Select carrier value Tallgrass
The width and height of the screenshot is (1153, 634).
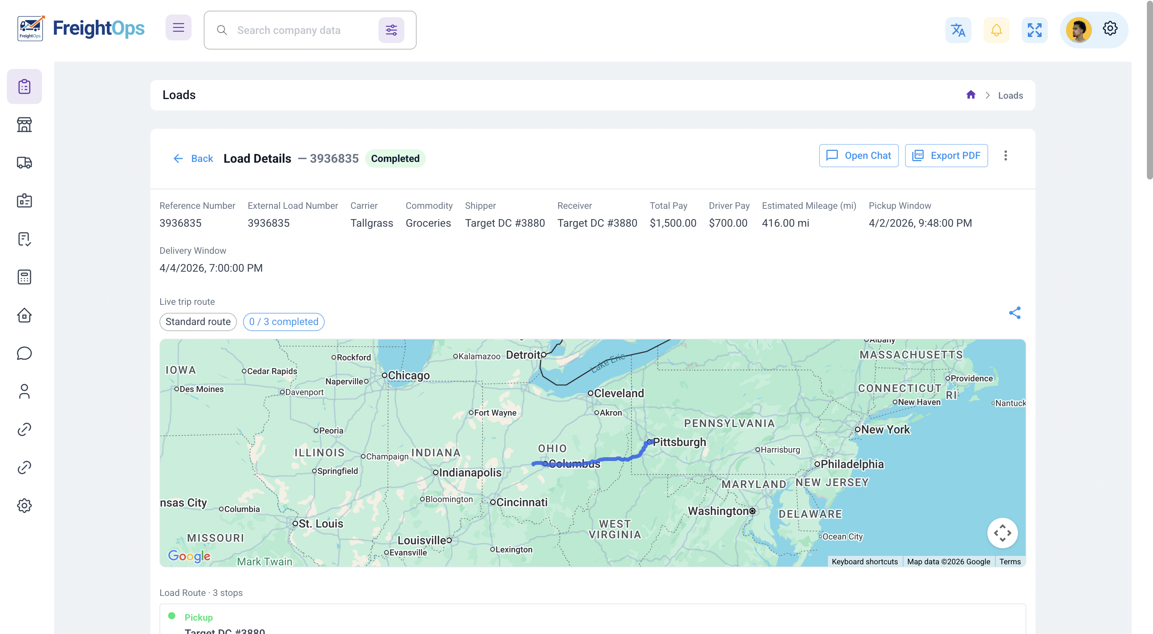coord(372,223)
